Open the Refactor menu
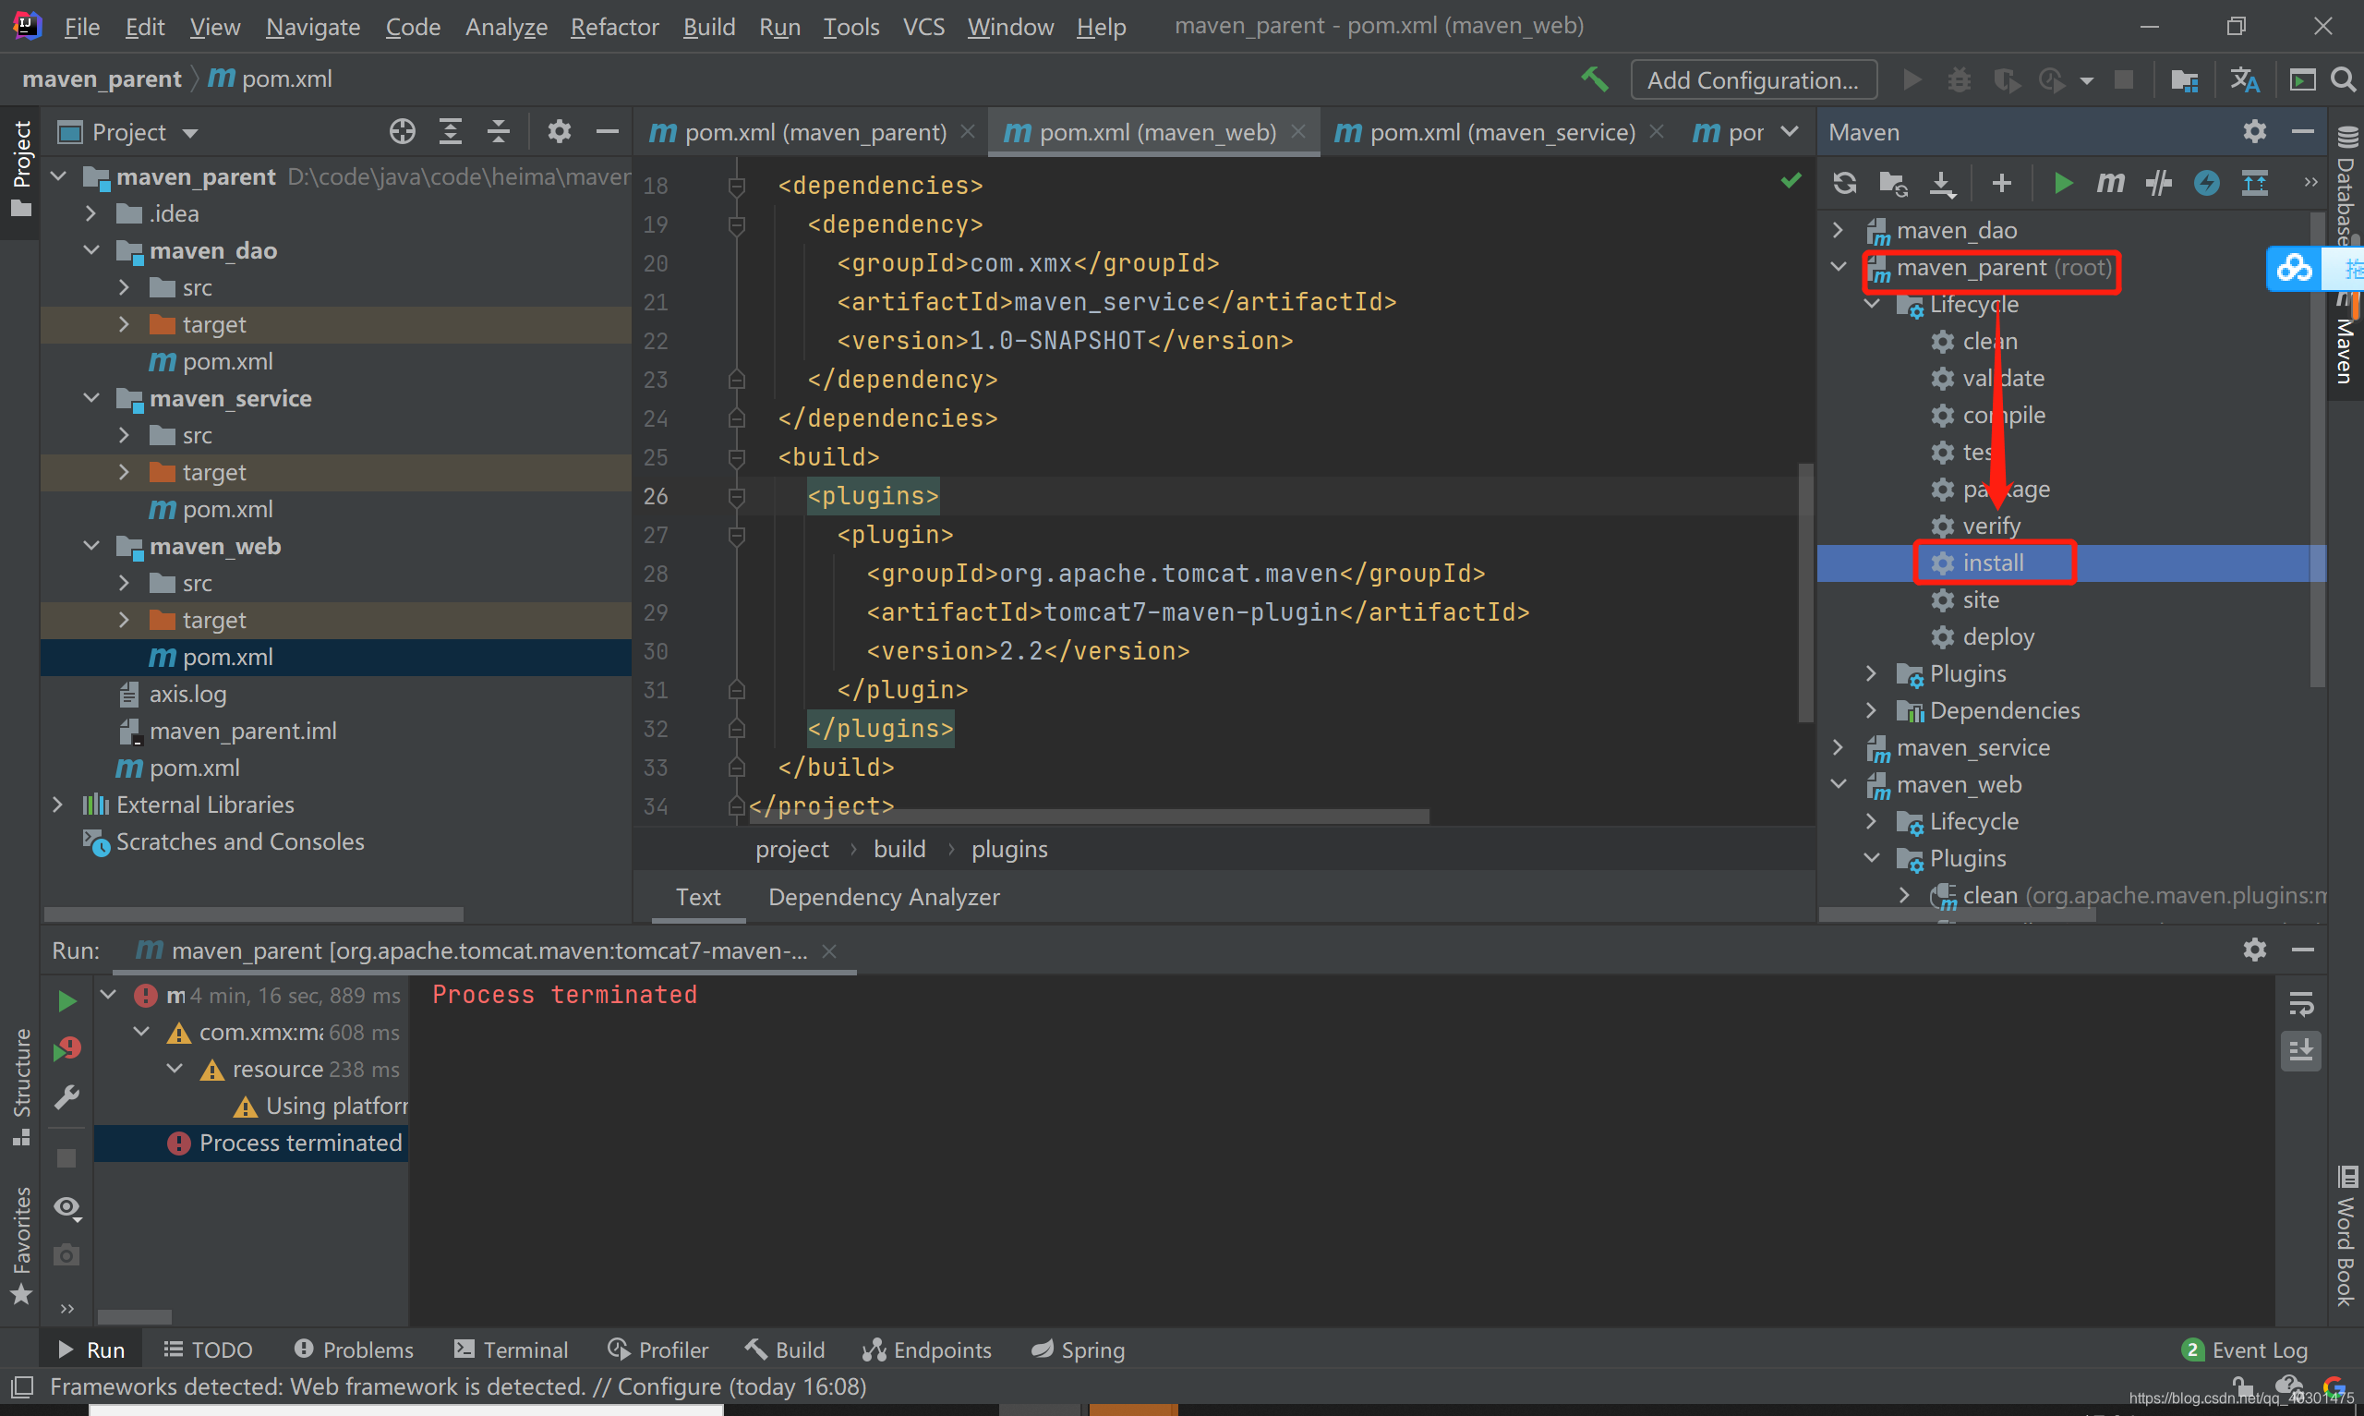The height and width of the screenshot is (1416, 2364). (614, 27)
